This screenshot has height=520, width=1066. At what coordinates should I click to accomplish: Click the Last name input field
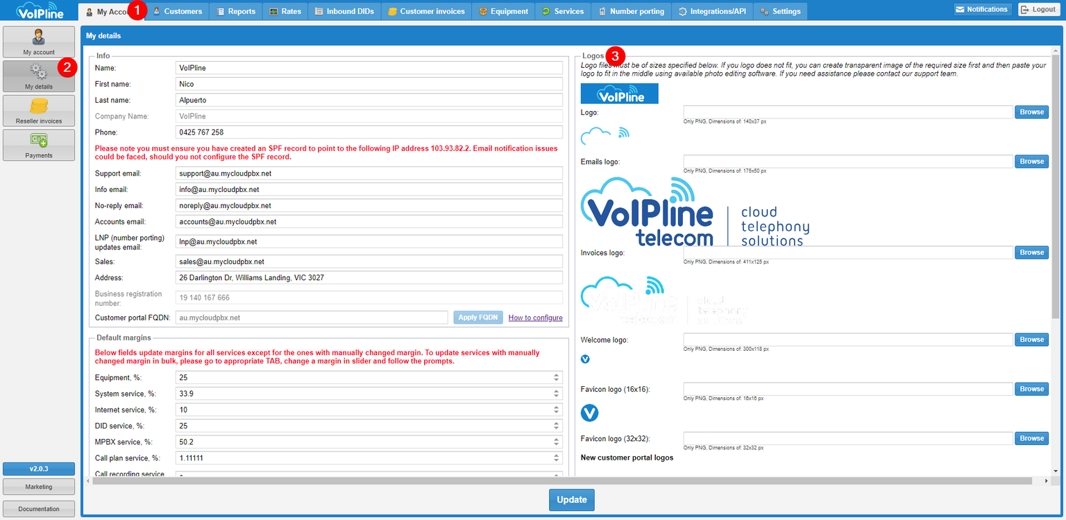(369, 100)
